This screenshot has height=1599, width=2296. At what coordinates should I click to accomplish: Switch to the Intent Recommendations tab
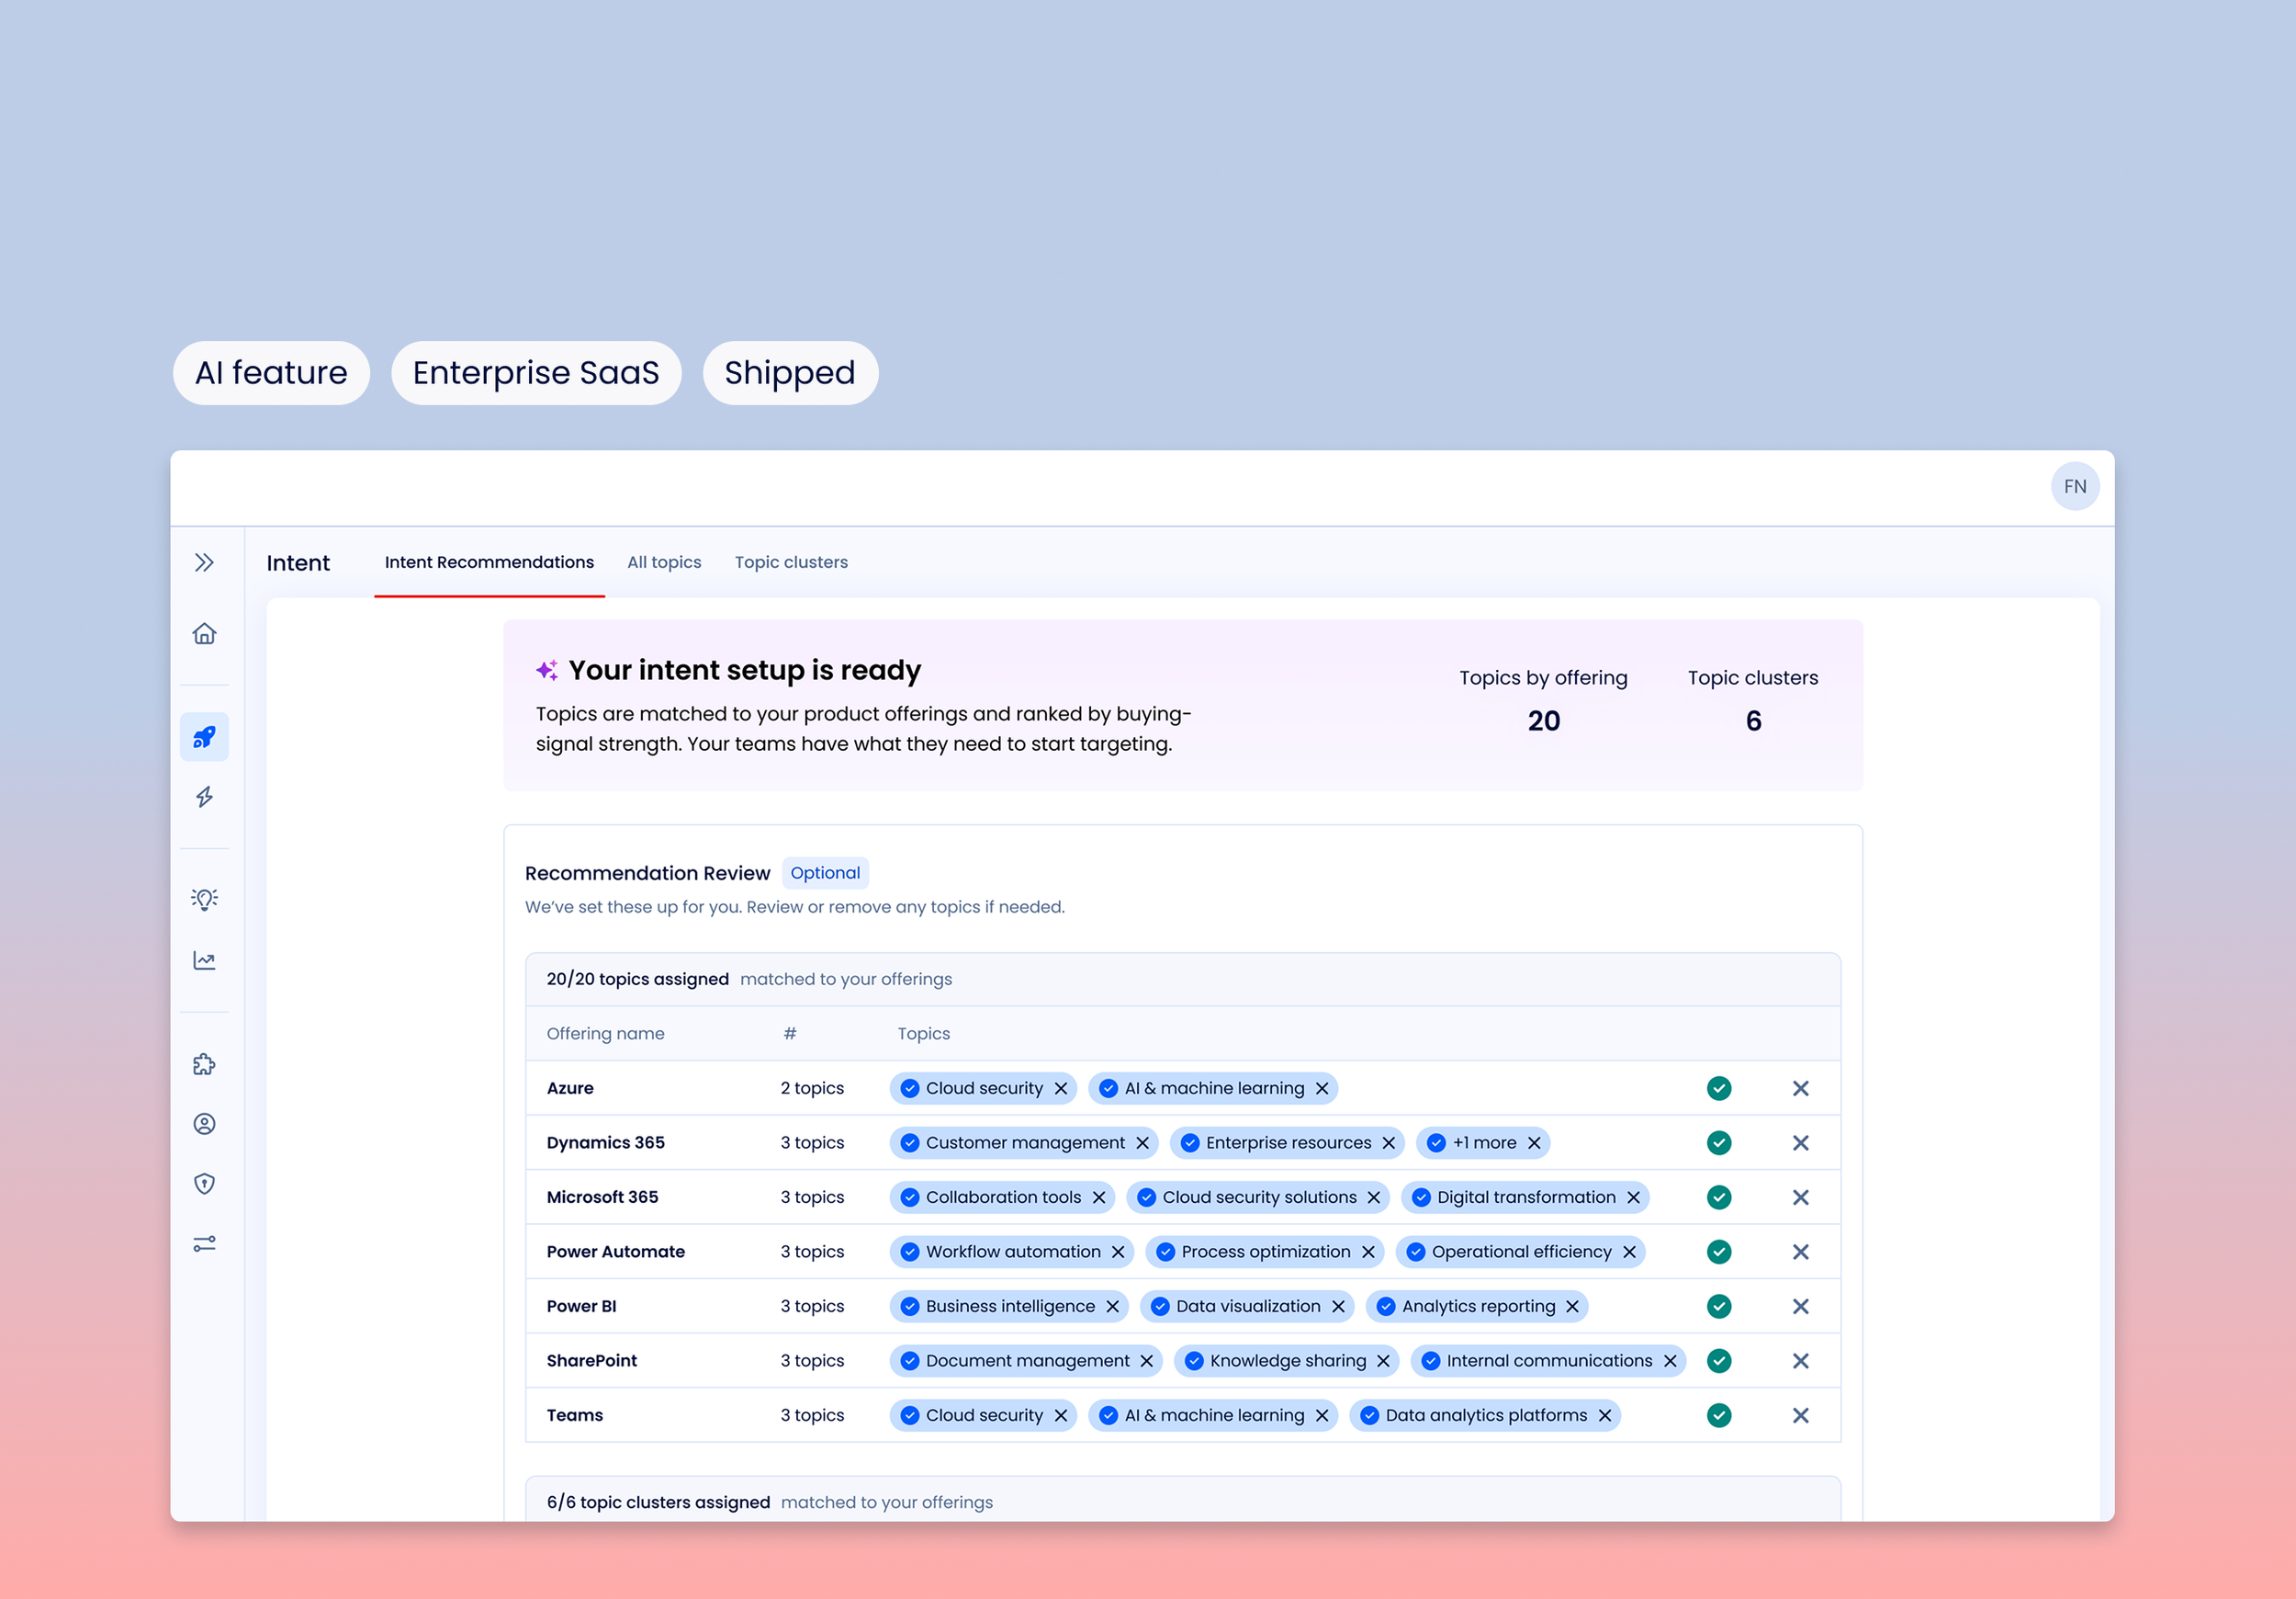[489, 562]
